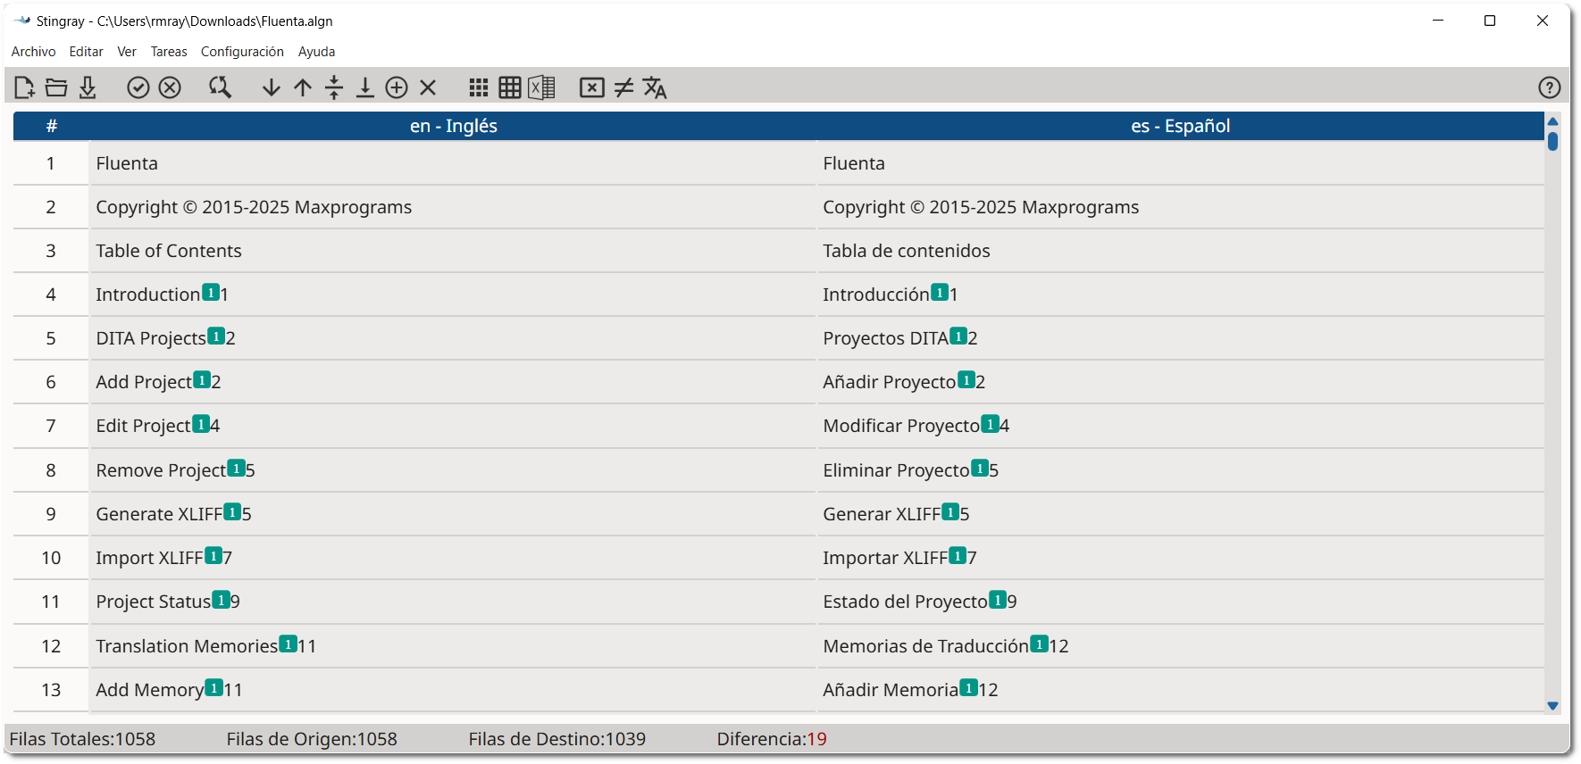
Task: Open search and replace tool
Action: coord(220,87)
